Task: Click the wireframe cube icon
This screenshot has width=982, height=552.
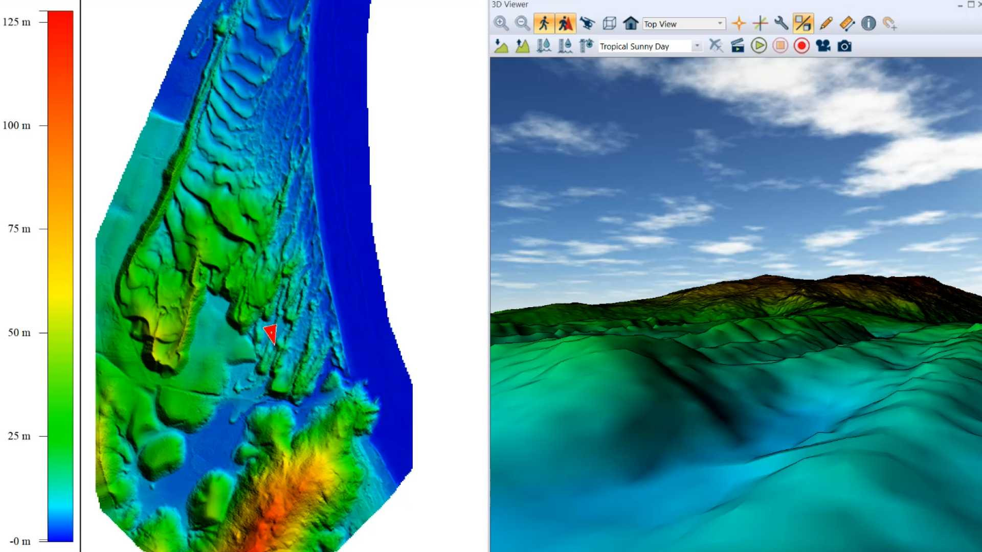Action: point(609,24)
